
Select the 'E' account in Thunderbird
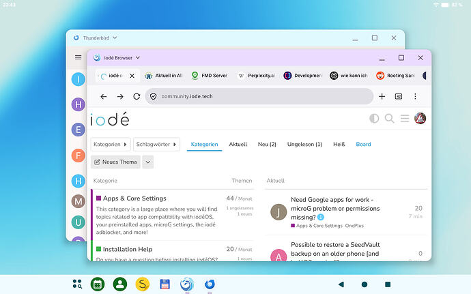click(x=78, y=130)
